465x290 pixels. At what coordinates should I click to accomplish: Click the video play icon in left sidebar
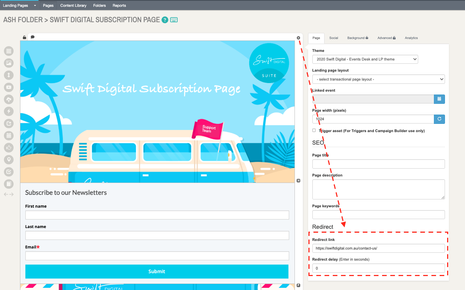pyautogui.click(x=9, y=87)
